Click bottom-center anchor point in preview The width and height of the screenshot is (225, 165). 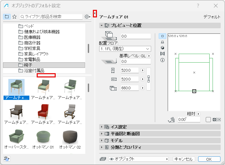click(194, 91)
